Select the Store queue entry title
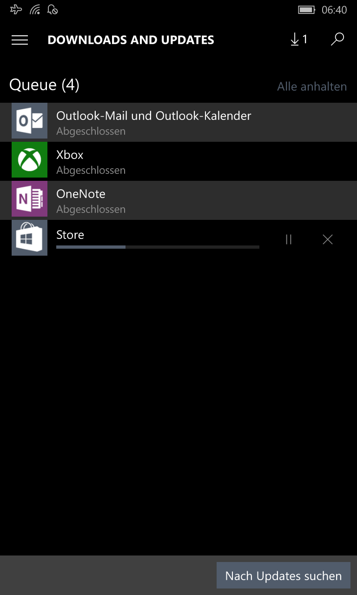 click(x=70, y=235)
